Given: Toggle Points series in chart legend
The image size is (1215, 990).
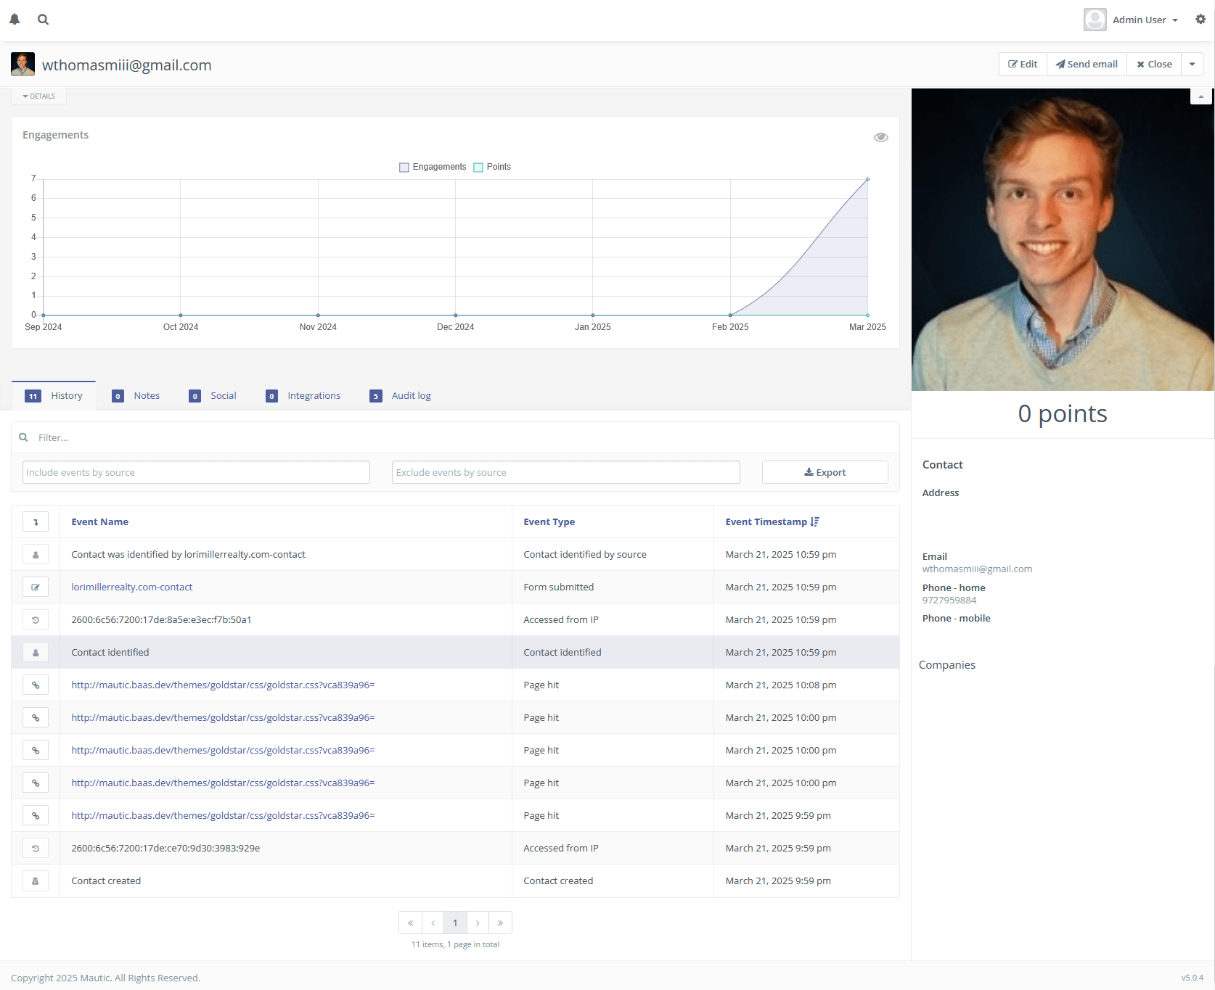Looking at the screenshot, I should (493, 167).
